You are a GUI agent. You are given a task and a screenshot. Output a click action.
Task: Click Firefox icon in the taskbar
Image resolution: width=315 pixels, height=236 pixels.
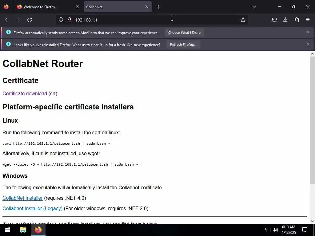pos(38,230)
